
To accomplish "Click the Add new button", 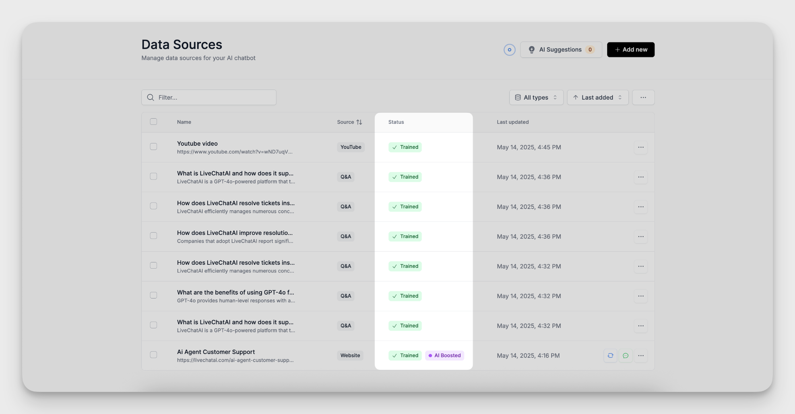I will (x=630, y=50).
